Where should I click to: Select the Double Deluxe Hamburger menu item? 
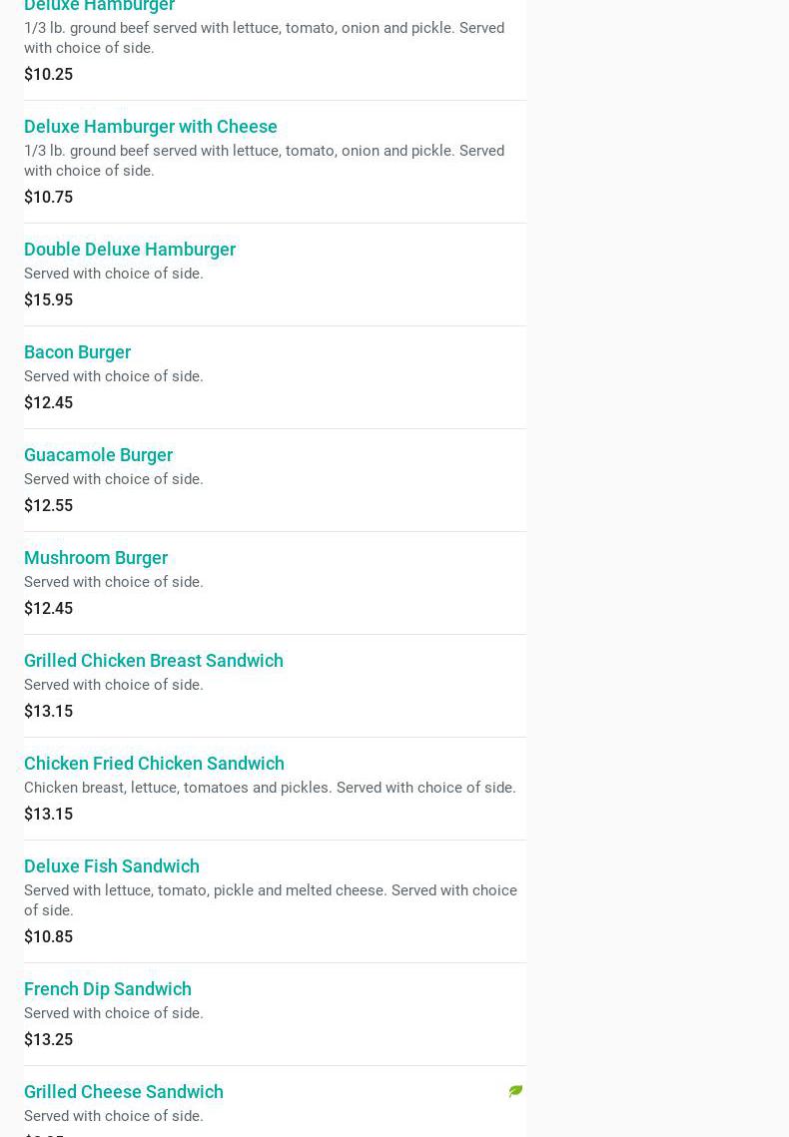[x=130, y=250]
